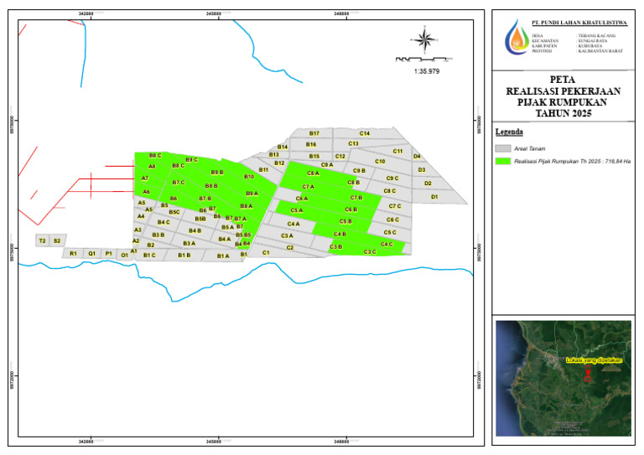
Task: Click the red location marker in inset map
Action: (x=587, y=374)
